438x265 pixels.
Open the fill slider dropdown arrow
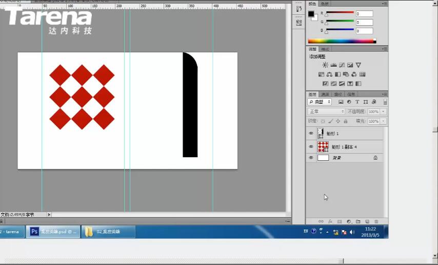pyautogui.click(x=383, y=121)
